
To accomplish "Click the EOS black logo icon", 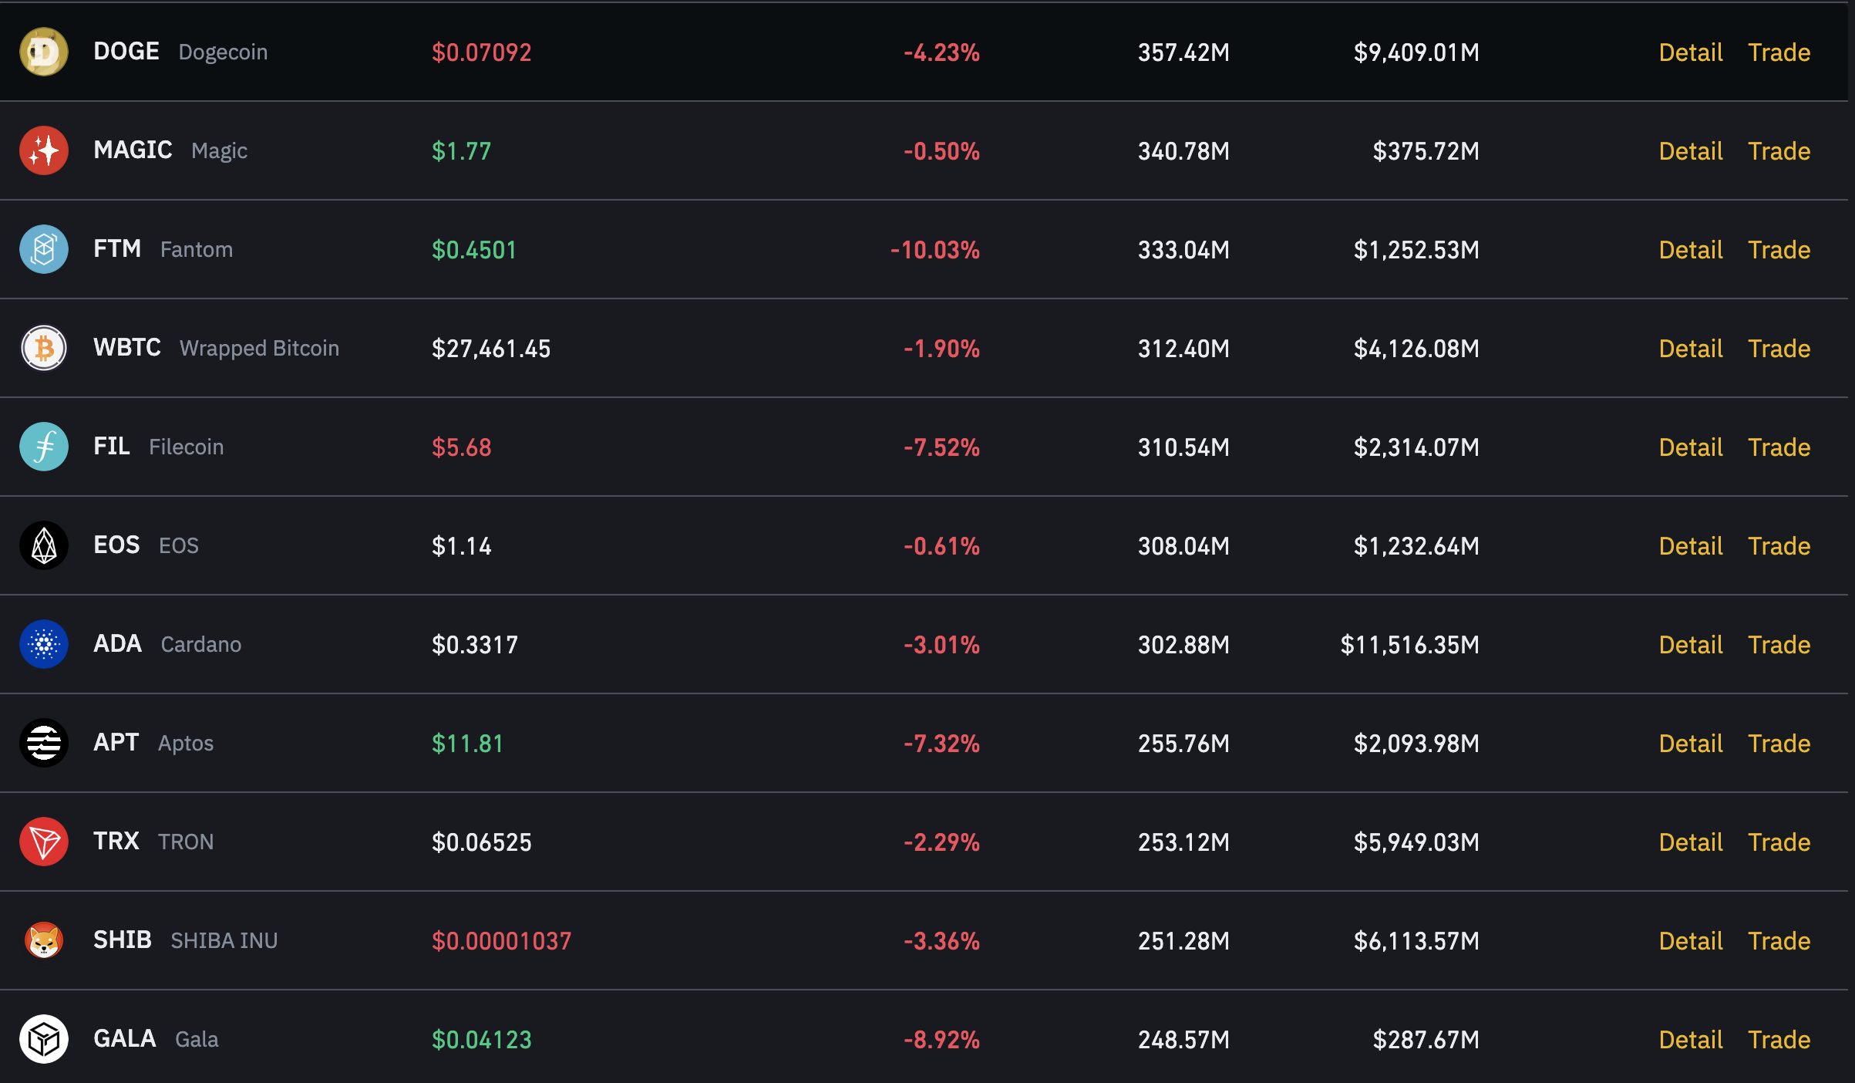I will [x=44, y=545].
